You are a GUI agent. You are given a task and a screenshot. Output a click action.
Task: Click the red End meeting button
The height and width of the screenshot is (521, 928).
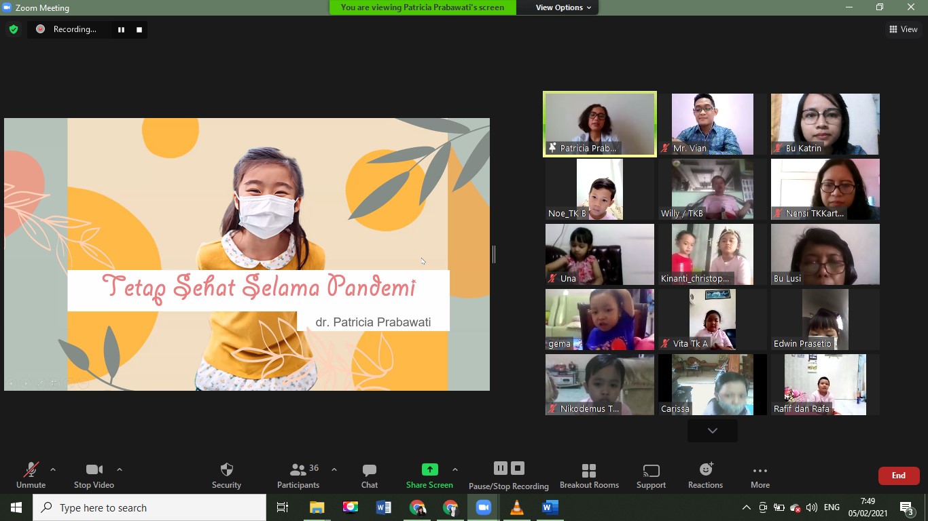click(899, 476)
